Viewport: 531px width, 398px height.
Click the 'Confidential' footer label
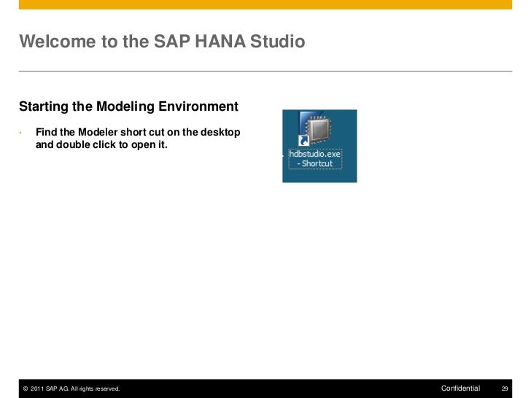[460, 389]
